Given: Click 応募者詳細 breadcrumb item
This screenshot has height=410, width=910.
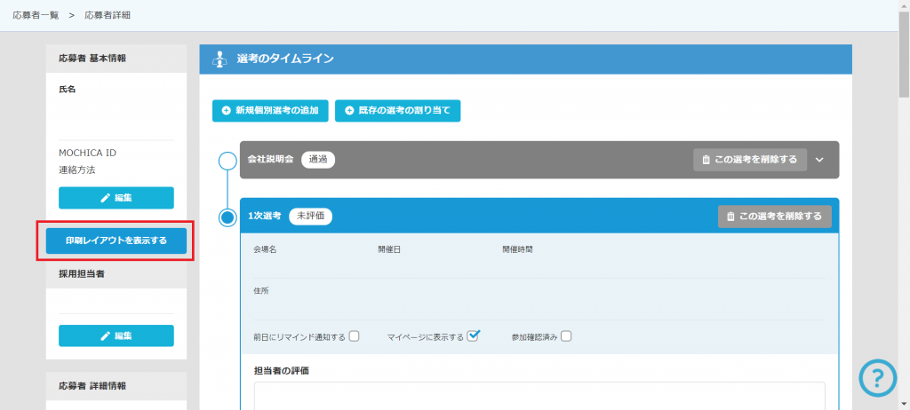Looking at the screenshot, I should pos(107,15).
